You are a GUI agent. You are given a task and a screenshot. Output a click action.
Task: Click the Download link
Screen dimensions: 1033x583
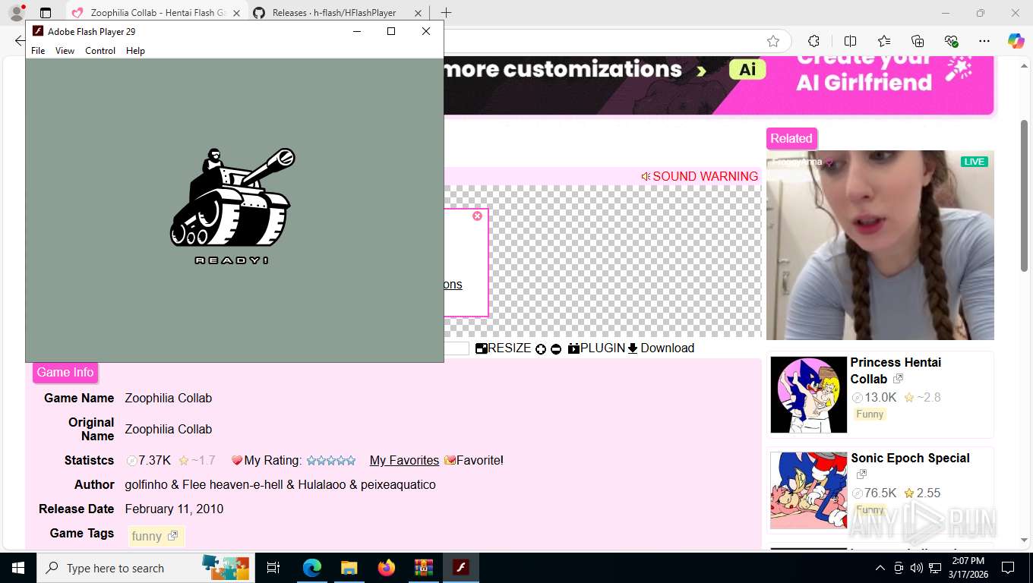[x=661, y=348]
